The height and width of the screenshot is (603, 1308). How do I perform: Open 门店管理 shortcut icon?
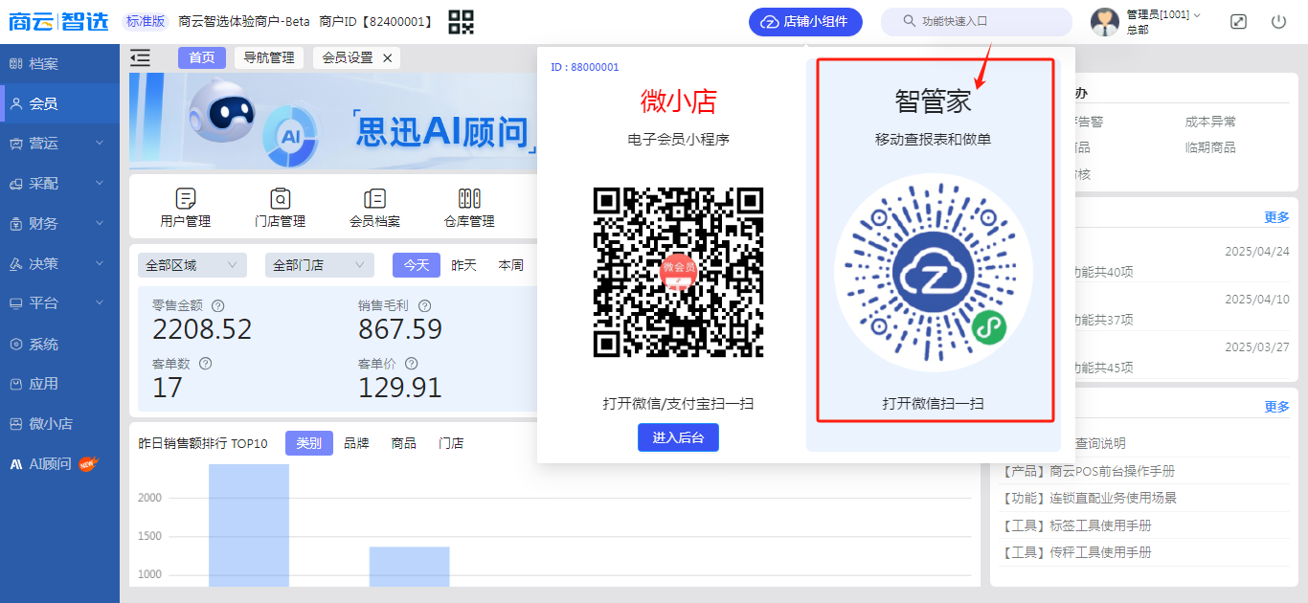(x=280, y=198)
